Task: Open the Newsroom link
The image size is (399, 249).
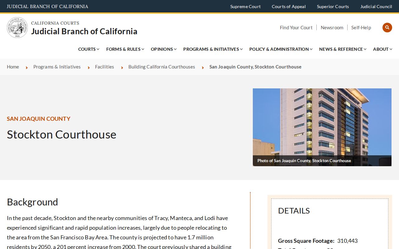Action: coord(332,28)
